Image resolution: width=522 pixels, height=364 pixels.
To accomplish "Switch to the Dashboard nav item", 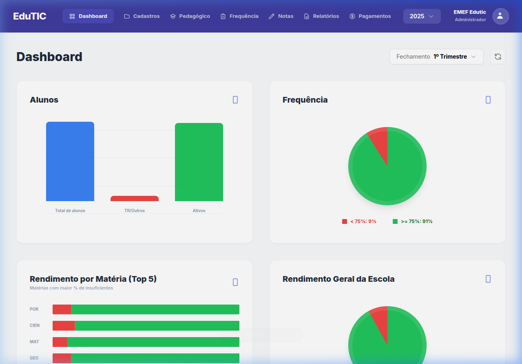I will click(88, 16).
